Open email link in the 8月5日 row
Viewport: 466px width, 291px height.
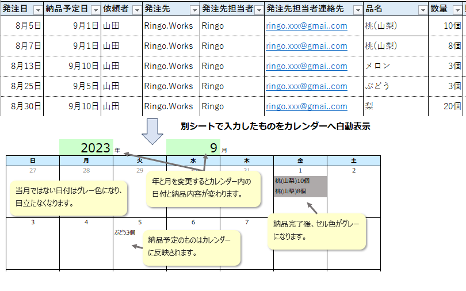(307, 26)
